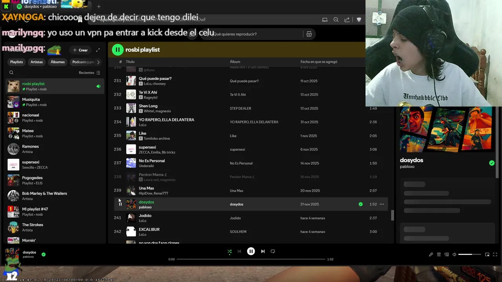Toggle repeat mode in the player
Screen dimensions: 502x282
click(x=273, y=251)
